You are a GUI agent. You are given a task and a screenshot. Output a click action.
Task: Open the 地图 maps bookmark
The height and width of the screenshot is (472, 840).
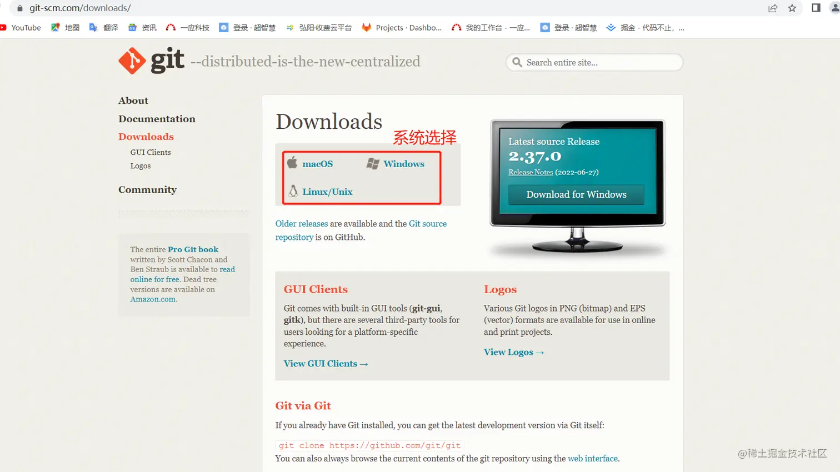[x=66, y=28]
